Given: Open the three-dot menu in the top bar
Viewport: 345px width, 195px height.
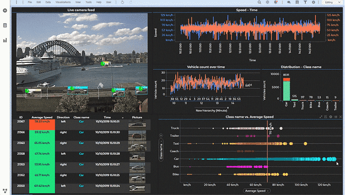Looking at the screenshot, I should pyautogui.click(x=16, y=2).
